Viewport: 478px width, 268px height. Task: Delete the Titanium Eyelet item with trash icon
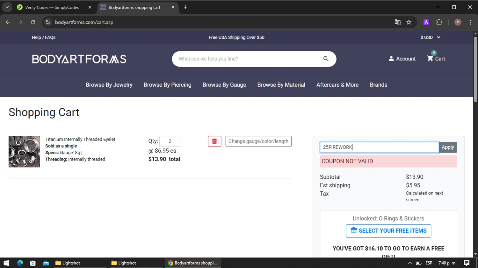click(214, 141)
